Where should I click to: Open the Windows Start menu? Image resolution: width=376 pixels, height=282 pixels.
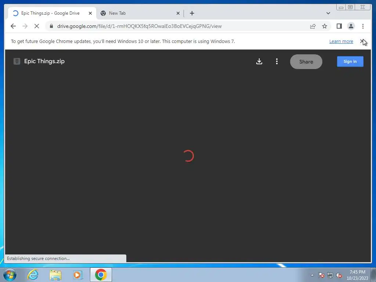10,275
